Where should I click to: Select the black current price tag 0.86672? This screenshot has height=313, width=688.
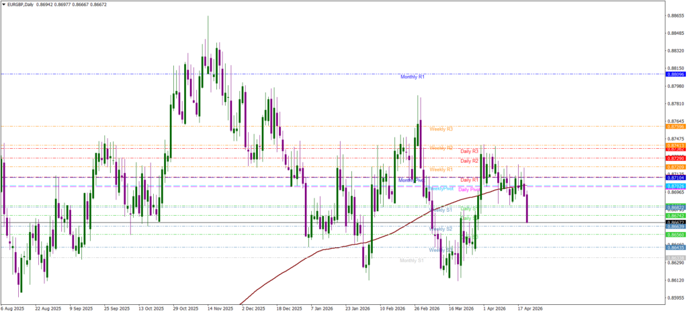675,222
